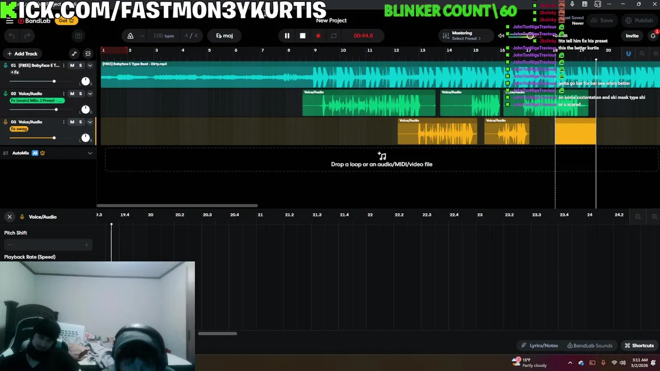The width and height of the screenshot is (660, 371).
Task: Stop playback with the square button
Action: tap(303, 36)
